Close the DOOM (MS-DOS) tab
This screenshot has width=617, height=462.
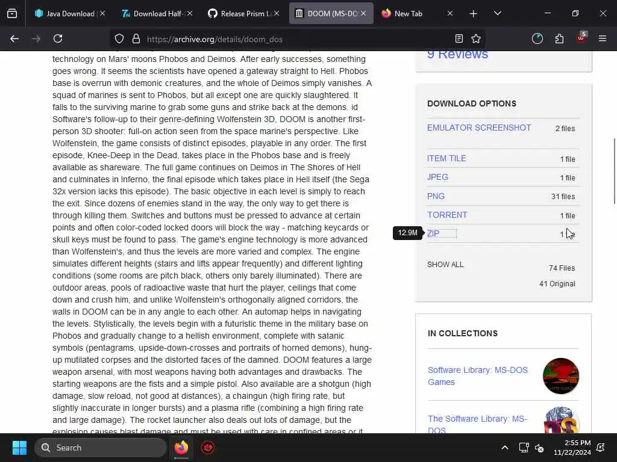pos(363,13)
